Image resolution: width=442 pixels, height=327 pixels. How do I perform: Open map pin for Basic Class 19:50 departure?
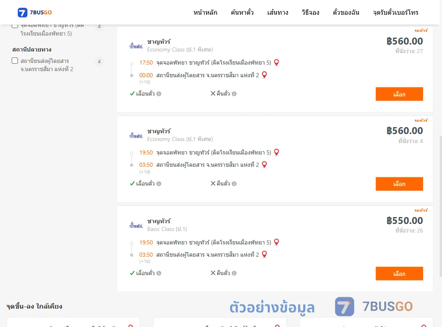tap(277, 242)
